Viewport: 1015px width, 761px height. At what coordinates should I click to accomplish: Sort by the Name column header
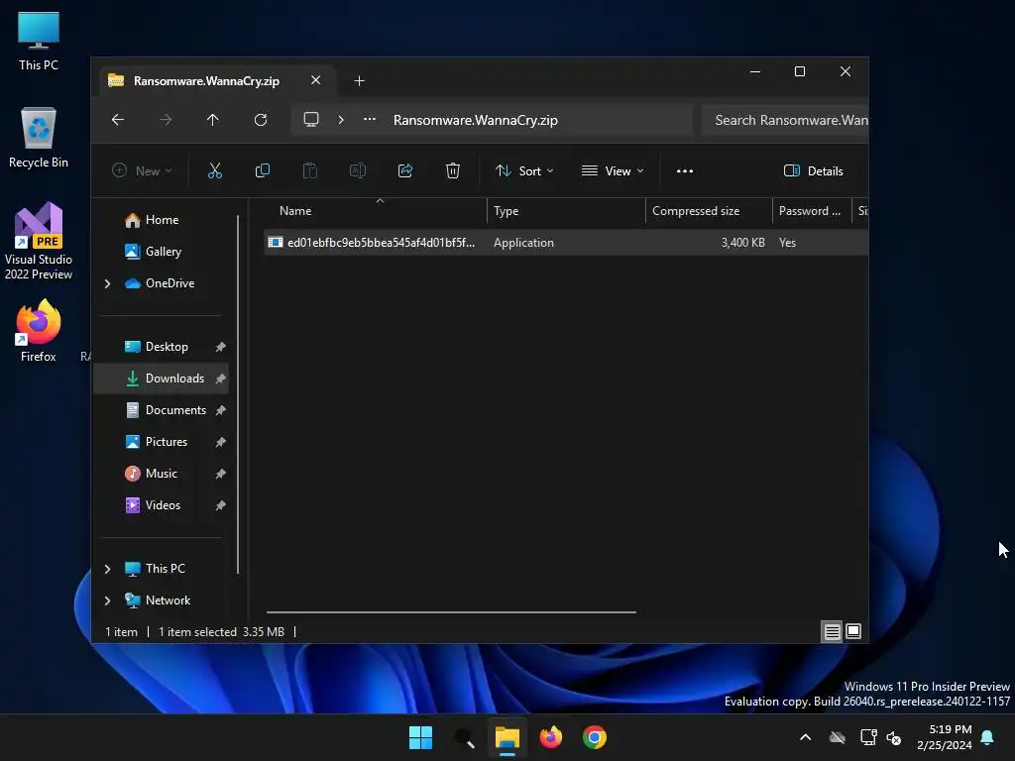pyautogui.click(x=376, y=211)
